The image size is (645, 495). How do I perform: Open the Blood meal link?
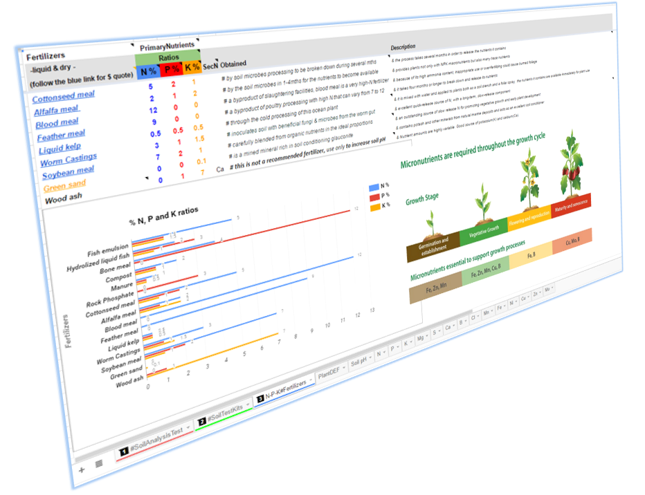(57, 122)
